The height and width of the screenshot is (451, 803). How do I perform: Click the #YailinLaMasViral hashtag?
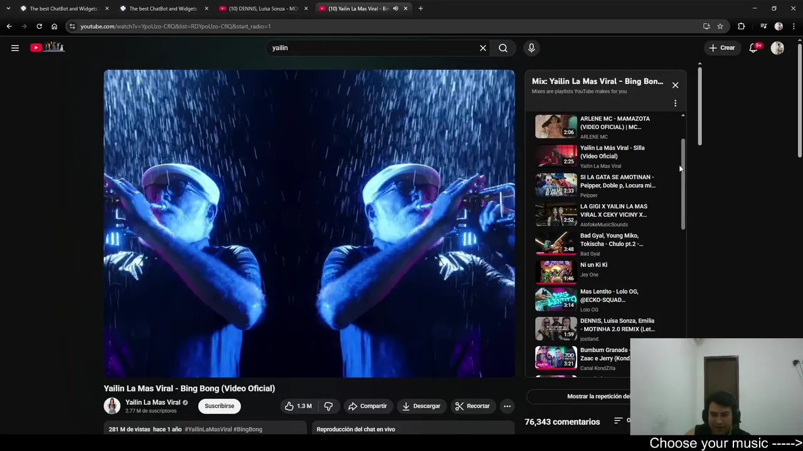[207, 429]
